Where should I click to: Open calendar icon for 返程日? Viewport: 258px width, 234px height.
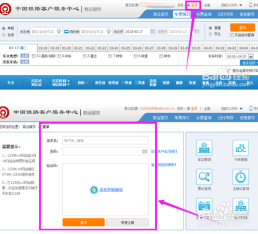click(x=197, y=32)
